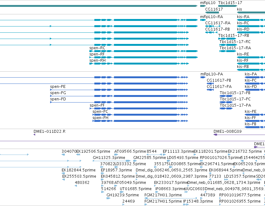Select the EK216732.5prime EST label
Viewport: 265px width, 206px height.
coord(245,151)
